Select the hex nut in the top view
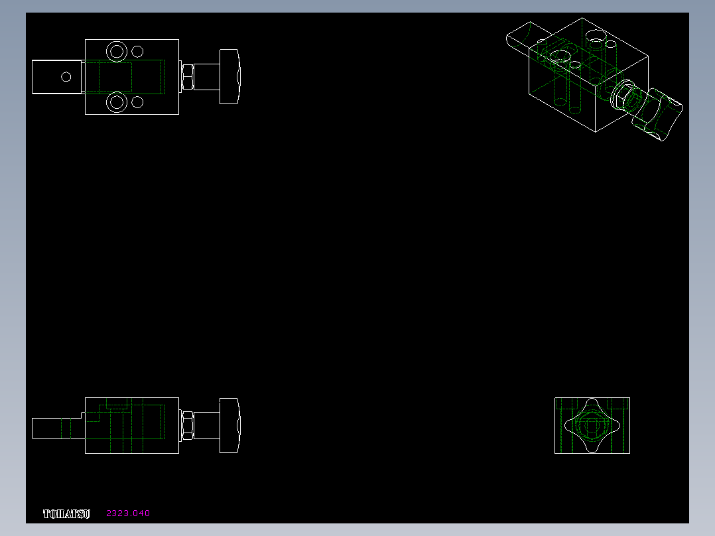Screen dimensions: 715x536 [188, 77]
